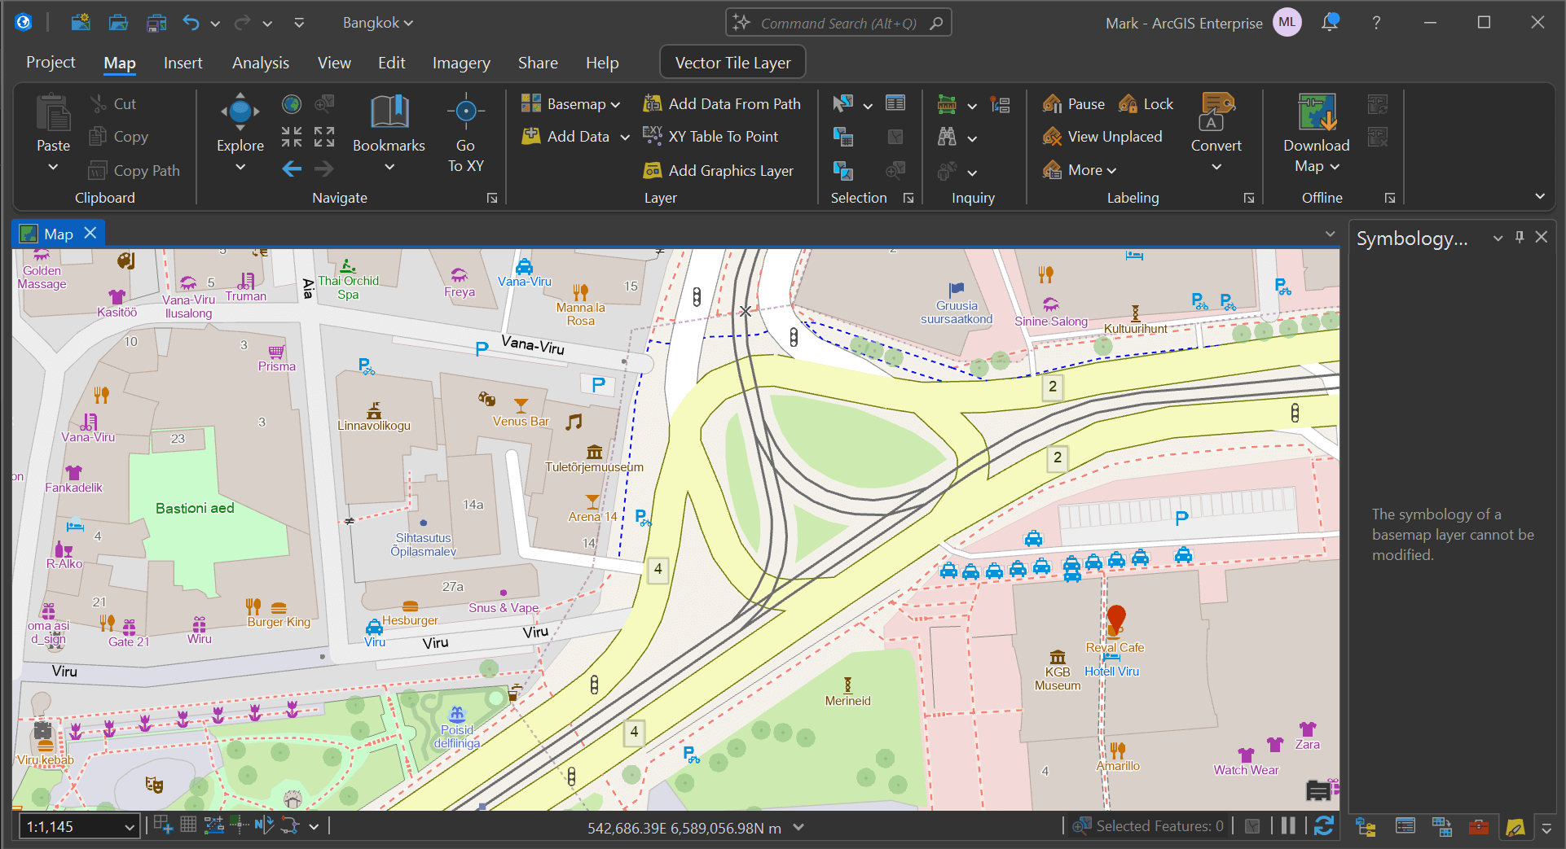
Task: Open the Catalog pane icon at bottom right
Action: coord(1366,828)
